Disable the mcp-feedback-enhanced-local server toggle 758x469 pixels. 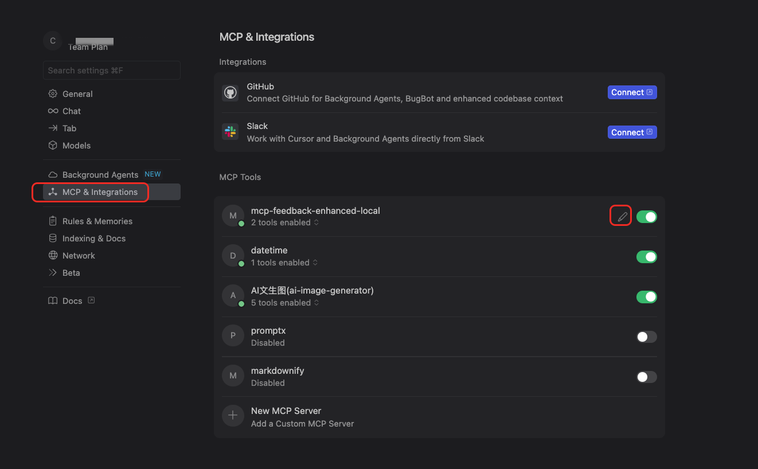pos(646,217)
